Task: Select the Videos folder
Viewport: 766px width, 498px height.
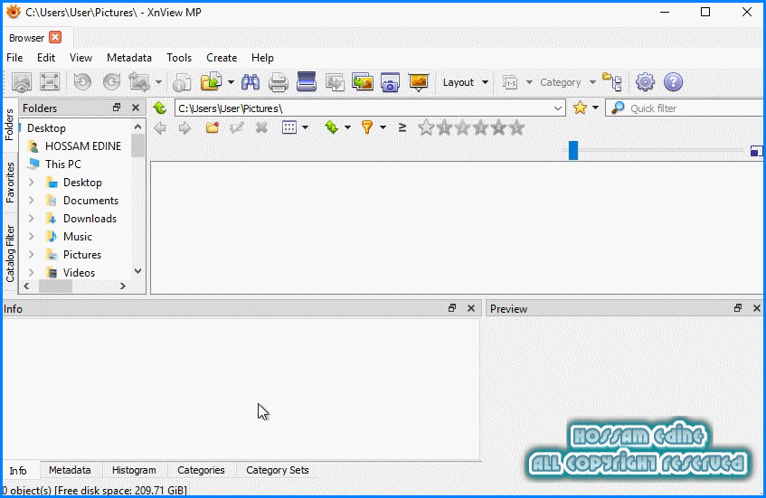Action: 79,272
